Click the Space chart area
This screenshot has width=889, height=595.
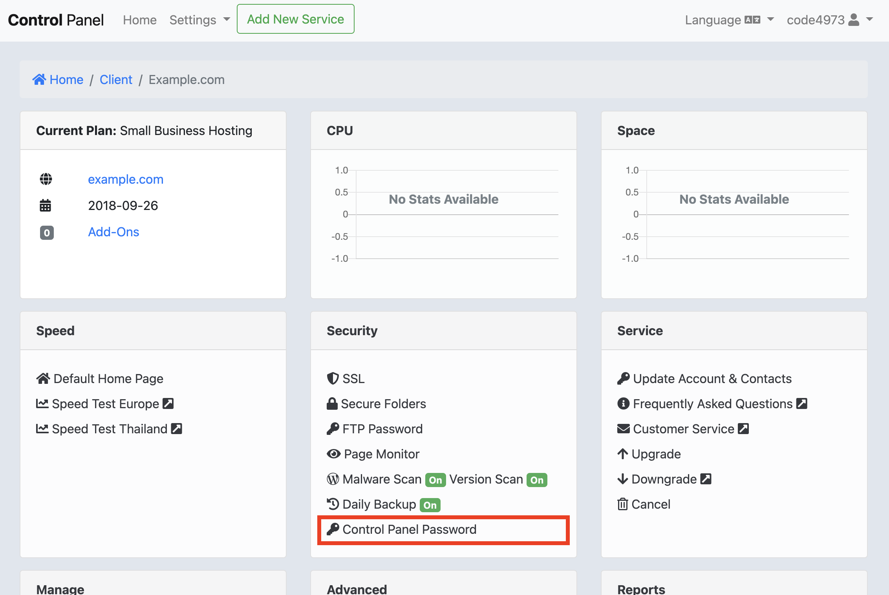click(x=735, y=214)
